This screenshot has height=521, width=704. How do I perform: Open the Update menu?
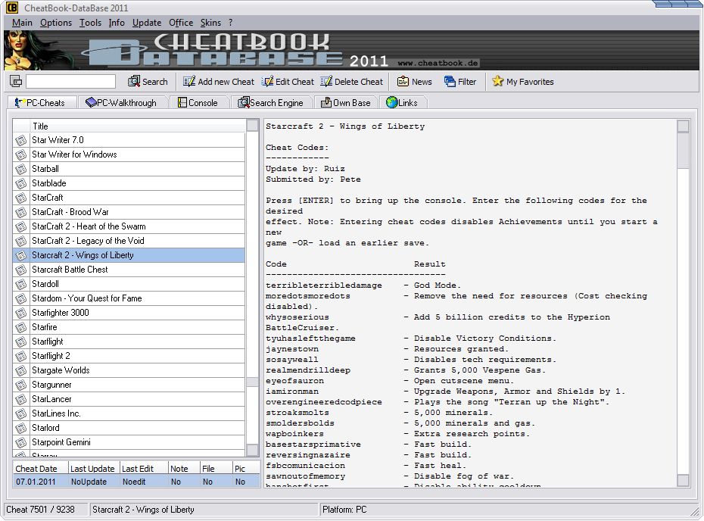tap(146, 23)
